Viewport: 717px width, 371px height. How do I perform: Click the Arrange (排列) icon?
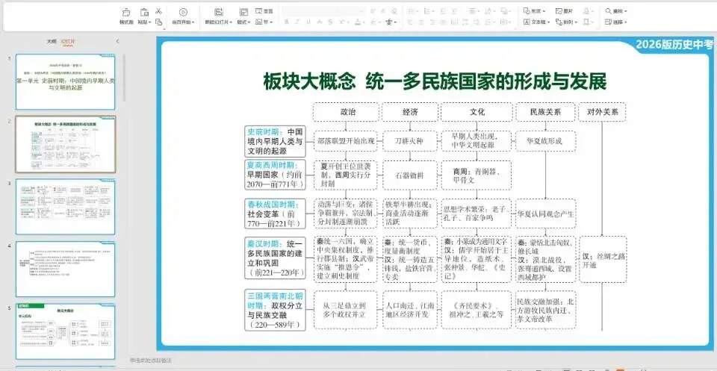(559, 22)
